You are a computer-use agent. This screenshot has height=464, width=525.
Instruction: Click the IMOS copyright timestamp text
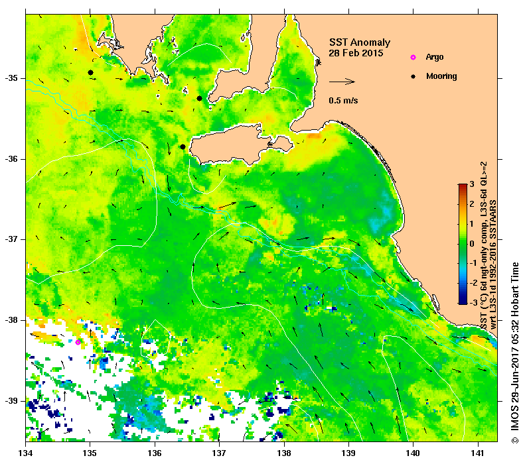pyautogui.click(x=514, y=353)
